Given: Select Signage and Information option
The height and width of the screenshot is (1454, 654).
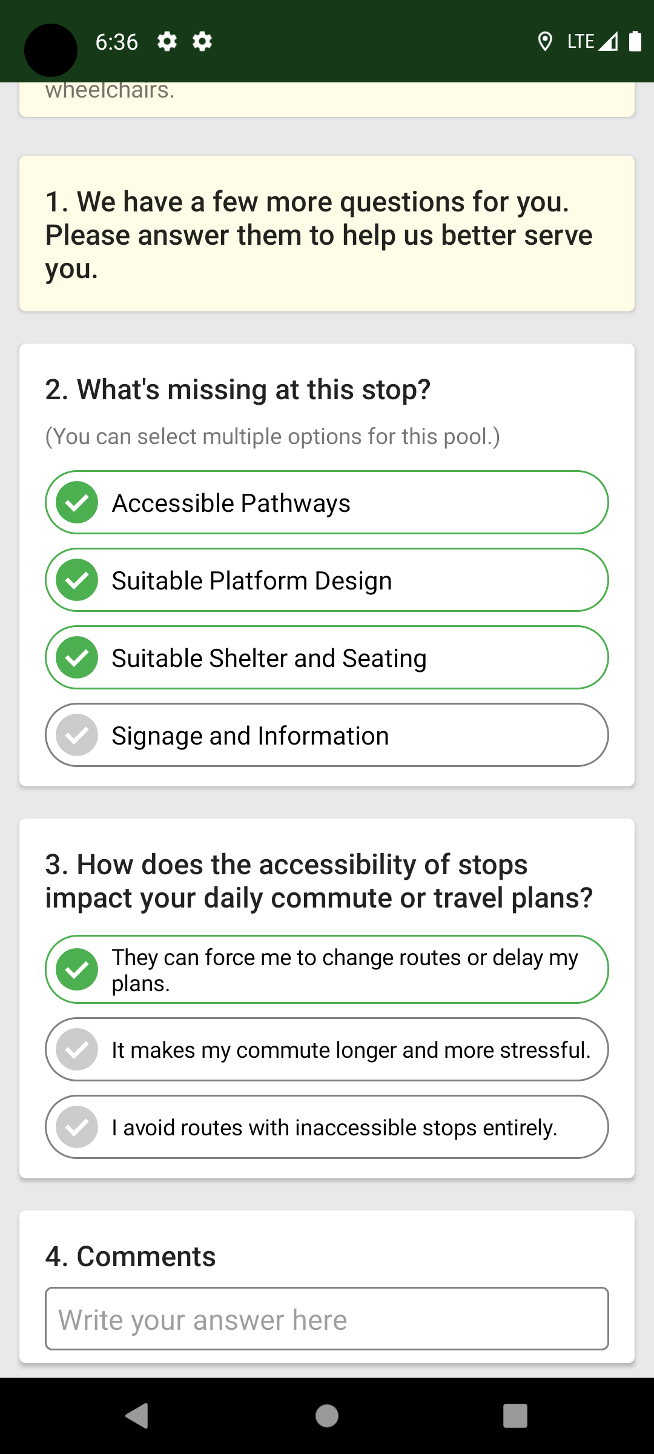Looking at the screenshot, I should (327, 735).
